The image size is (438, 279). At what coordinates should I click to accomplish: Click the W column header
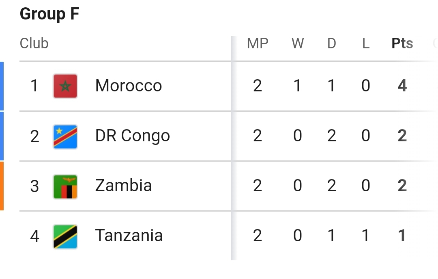pyautogui.click(x=298, y=43)
